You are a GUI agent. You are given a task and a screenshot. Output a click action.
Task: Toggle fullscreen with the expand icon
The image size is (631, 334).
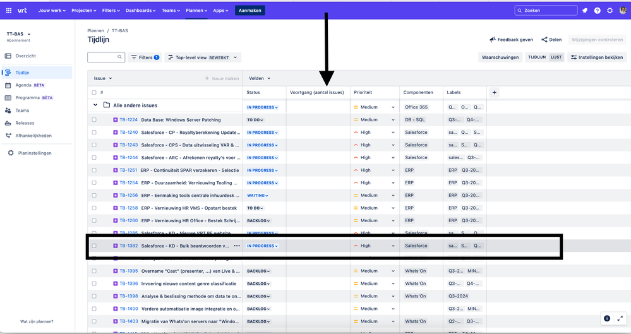pyautogui.click(x=620, y=318)
